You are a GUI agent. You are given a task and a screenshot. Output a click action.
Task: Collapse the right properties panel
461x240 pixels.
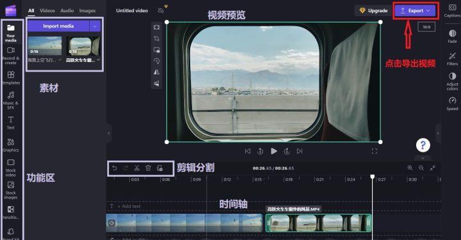438,133
